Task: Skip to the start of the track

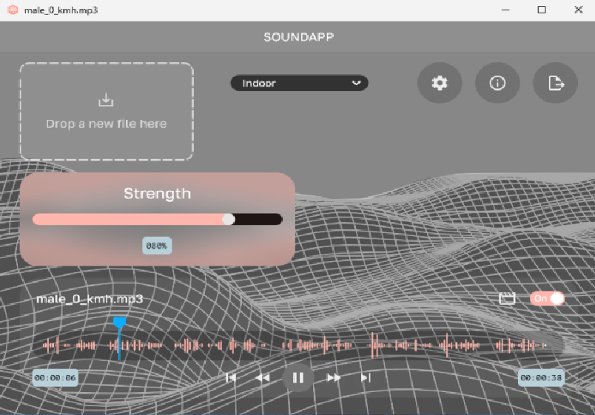Action: click(230, 377)
